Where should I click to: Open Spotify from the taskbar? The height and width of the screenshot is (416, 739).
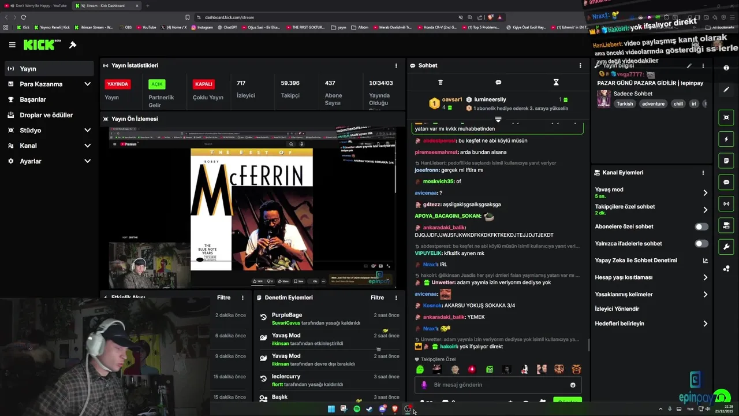coord(357,409)
